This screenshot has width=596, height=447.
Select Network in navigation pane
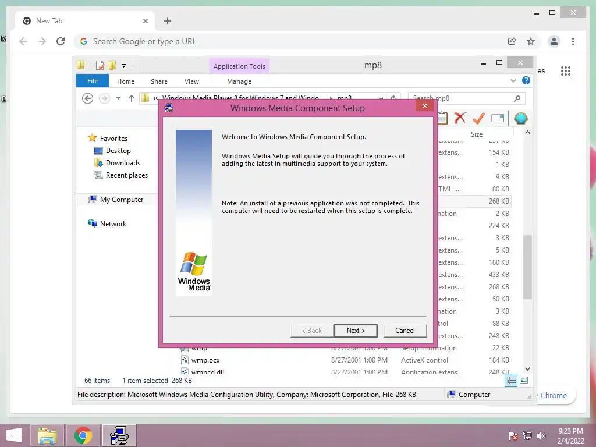click(x=113, y=224)
